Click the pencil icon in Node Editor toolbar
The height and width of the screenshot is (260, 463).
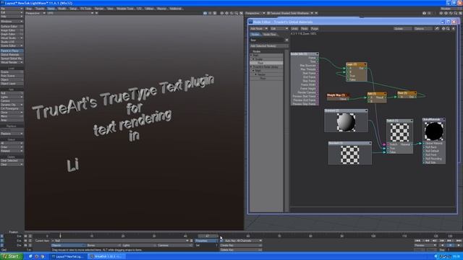437,29
